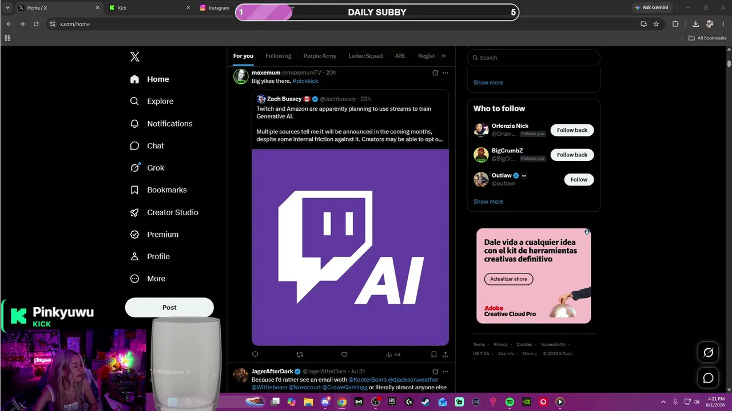Open Chrome three-dot menu
732x411 pixels.
723,24
